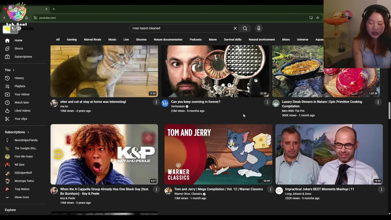Select the Nature documentaries chip
The height and width of the screenshot is (220, 391).
(168, 39)
